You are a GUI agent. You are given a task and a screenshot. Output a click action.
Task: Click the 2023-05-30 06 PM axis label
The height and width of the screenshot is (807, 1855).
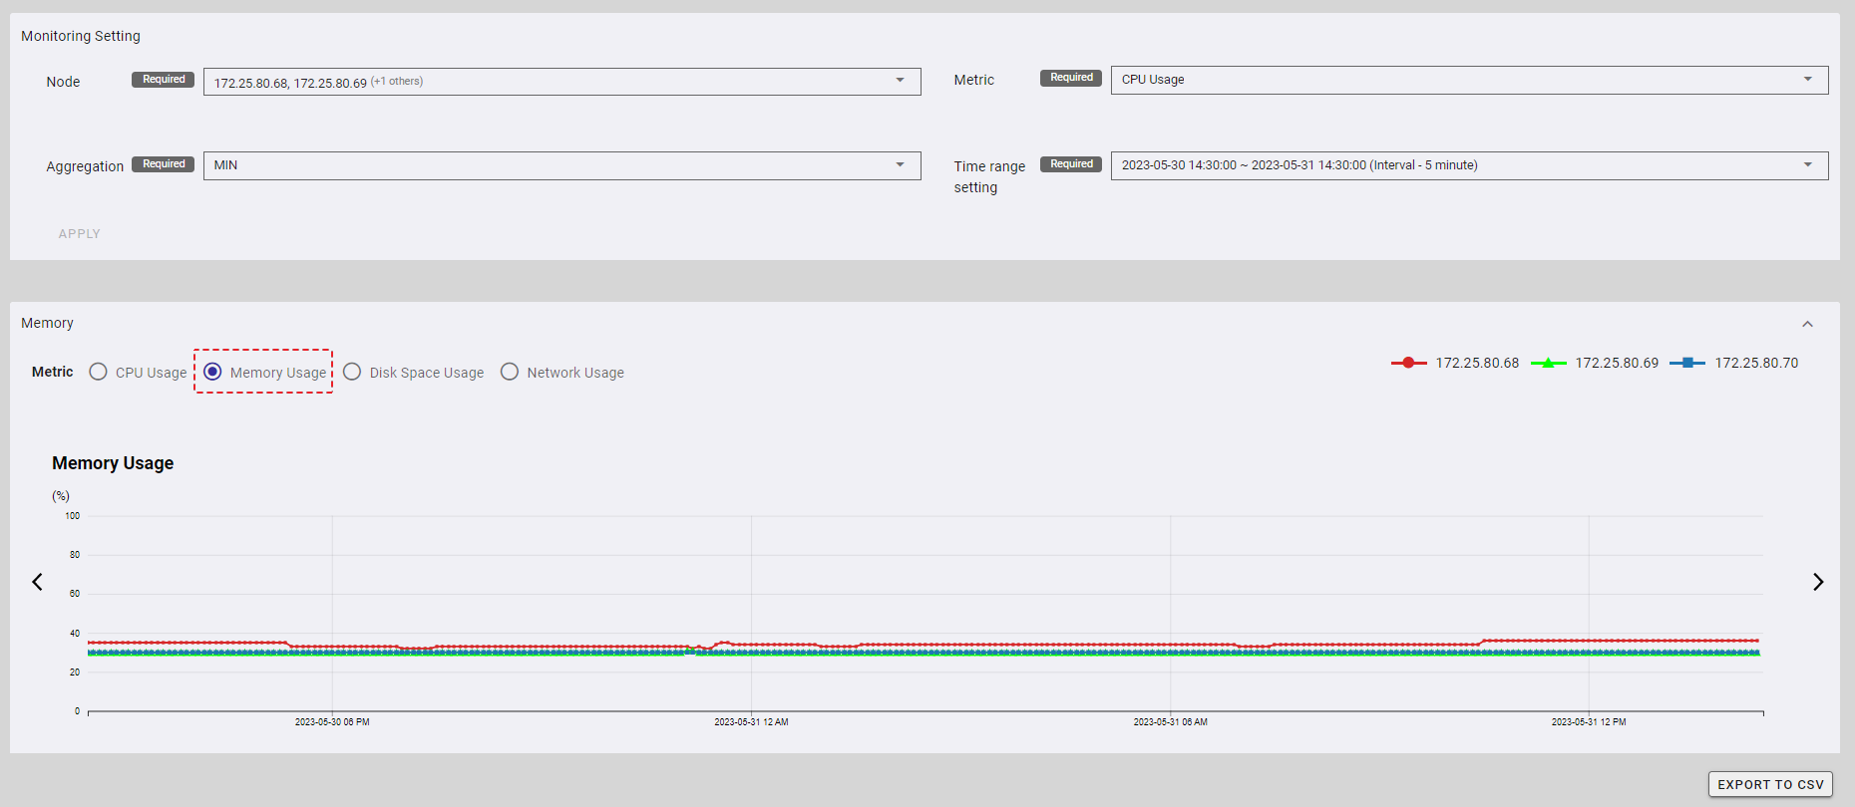pos(332,722)
